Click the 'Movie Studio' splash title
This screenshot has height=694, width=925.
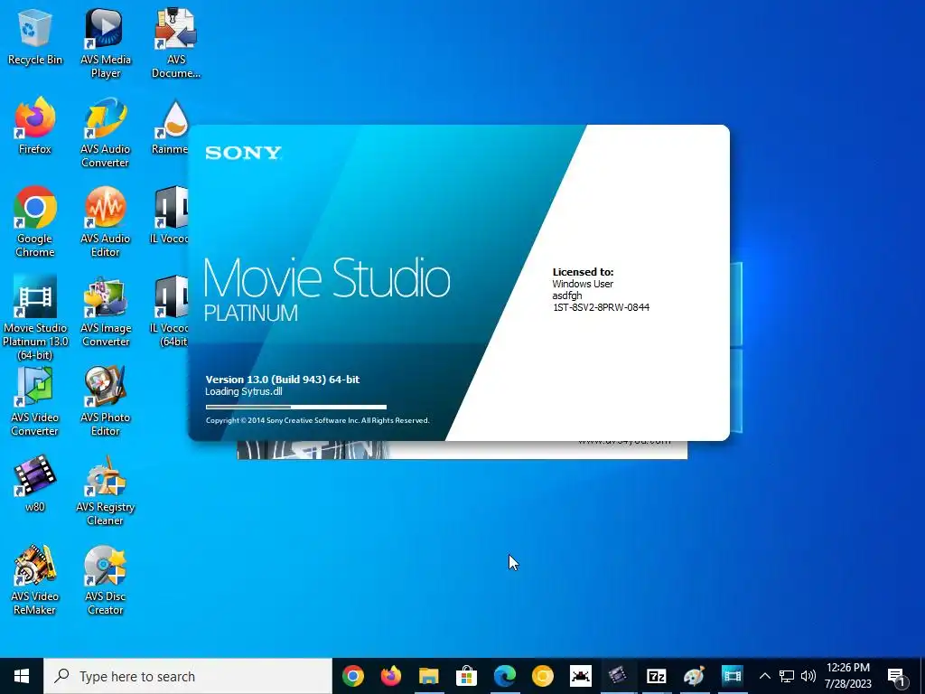[327, 278]
